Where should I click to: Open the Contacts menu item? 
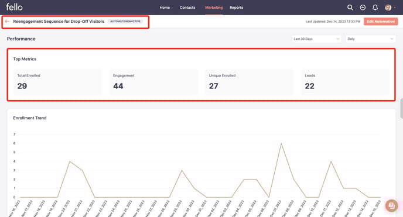click(187, 8)
